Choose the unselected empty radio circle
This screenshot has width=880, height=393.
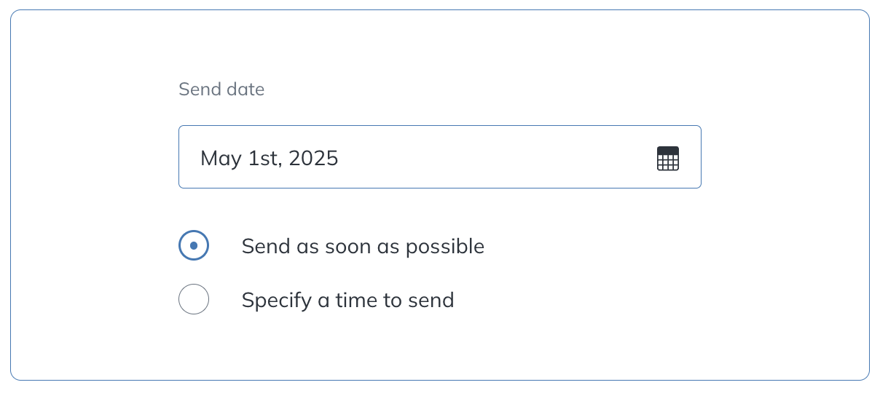pos(194,299)
